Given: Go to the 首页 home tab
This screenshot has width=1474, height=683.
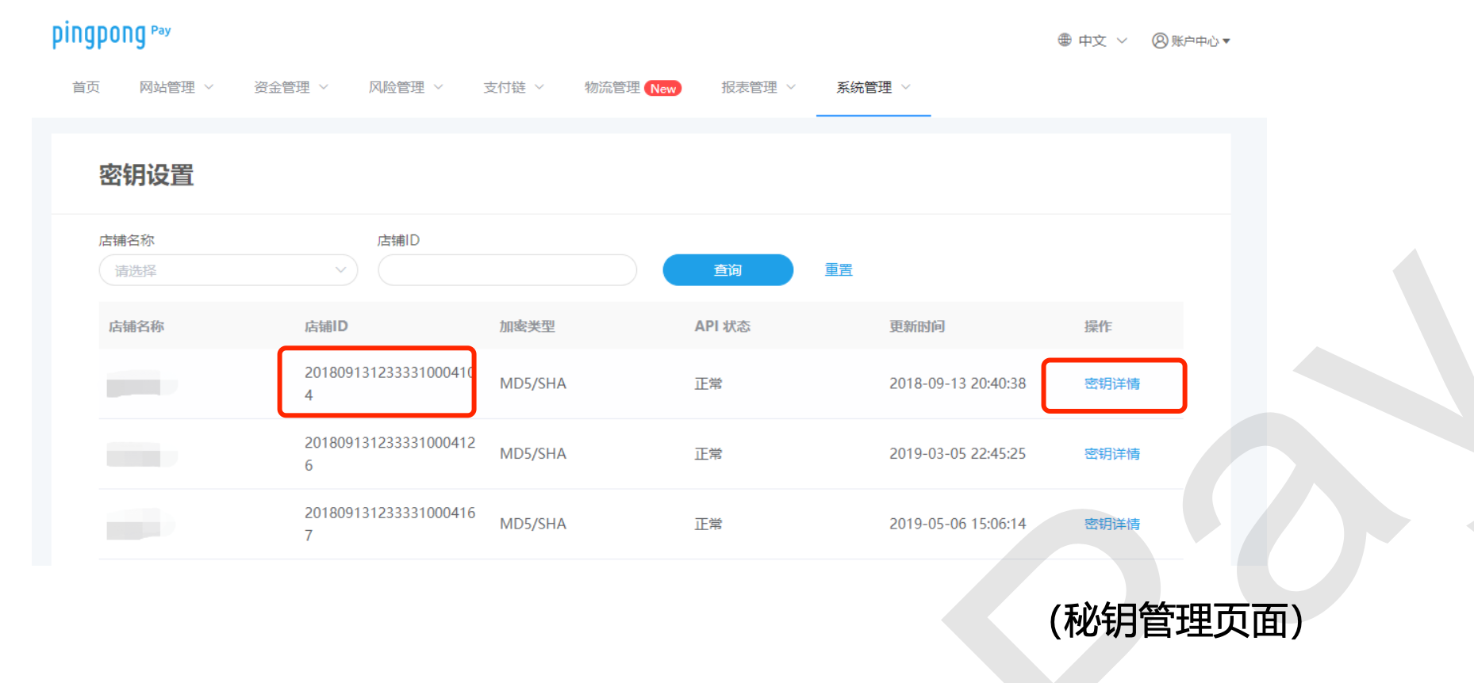Looking at the screenshot, I should (86, 87).
